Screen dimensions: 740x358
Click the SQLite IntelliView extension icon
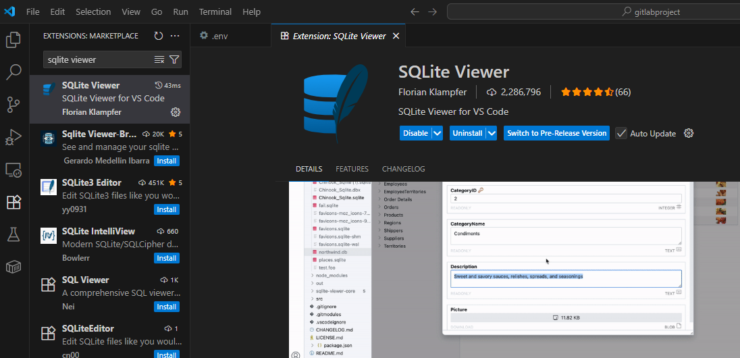pos(49,236)
